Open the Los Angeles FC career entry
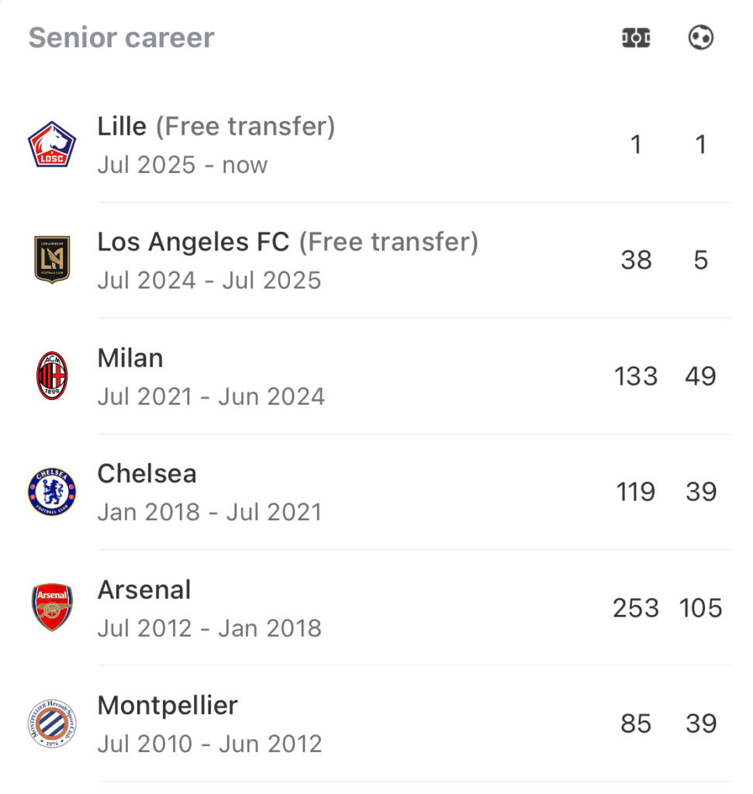The height and width of the screenshot is (794, 753). (x=376, y=261)
